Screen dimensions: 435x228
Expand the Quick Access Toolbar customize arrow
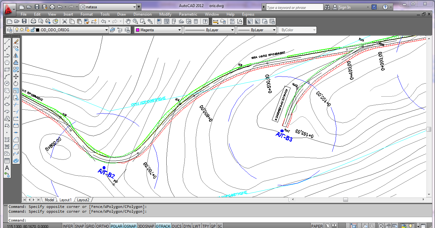pos(139,7)
